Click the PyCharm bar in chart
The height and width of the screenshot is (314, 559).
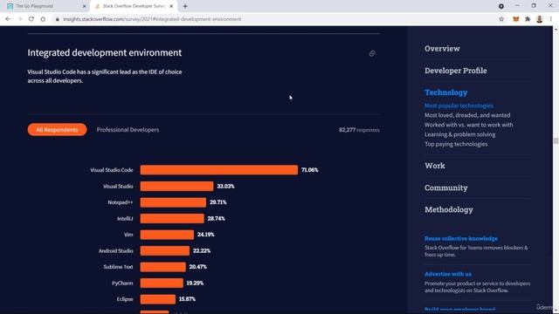pos(162,283)
